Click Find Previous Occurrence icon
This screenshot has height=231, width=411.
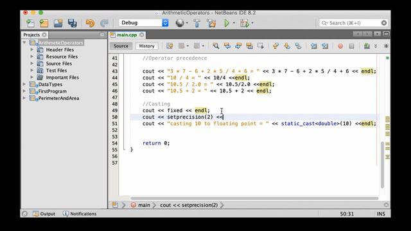[227, 46]
